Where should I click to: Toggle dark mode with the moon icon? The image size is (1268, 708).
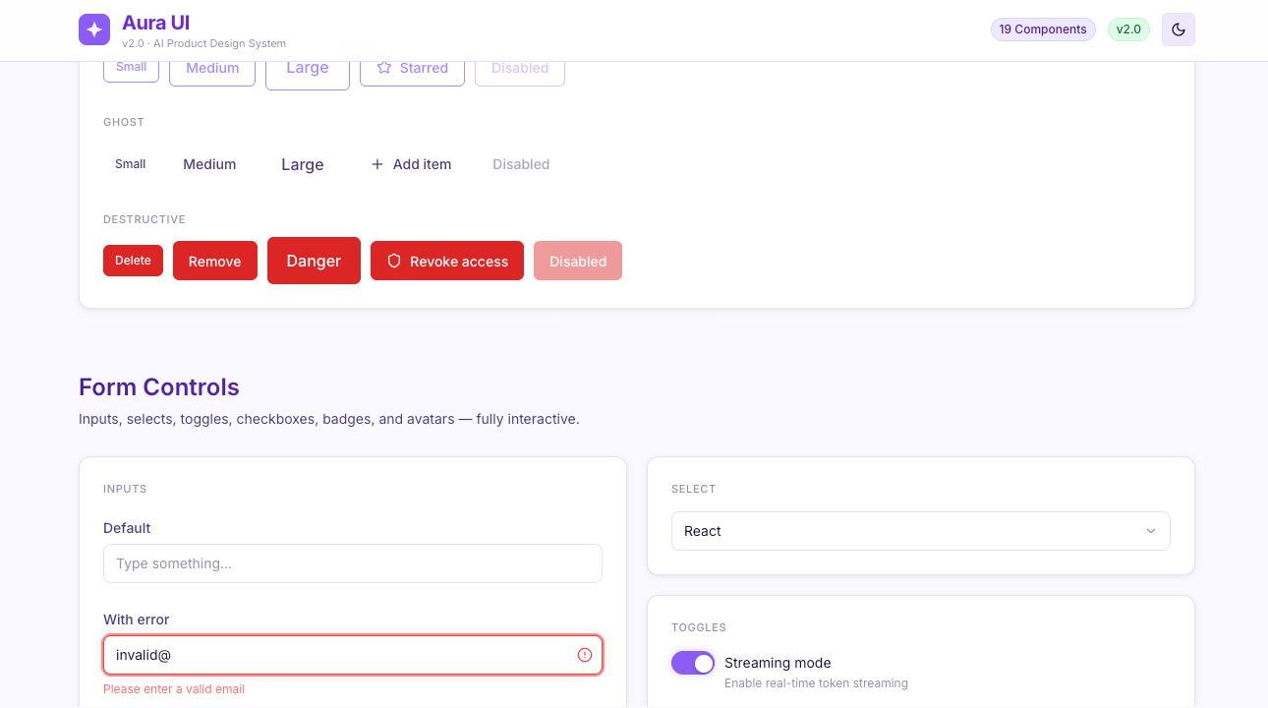point(1179,29)
